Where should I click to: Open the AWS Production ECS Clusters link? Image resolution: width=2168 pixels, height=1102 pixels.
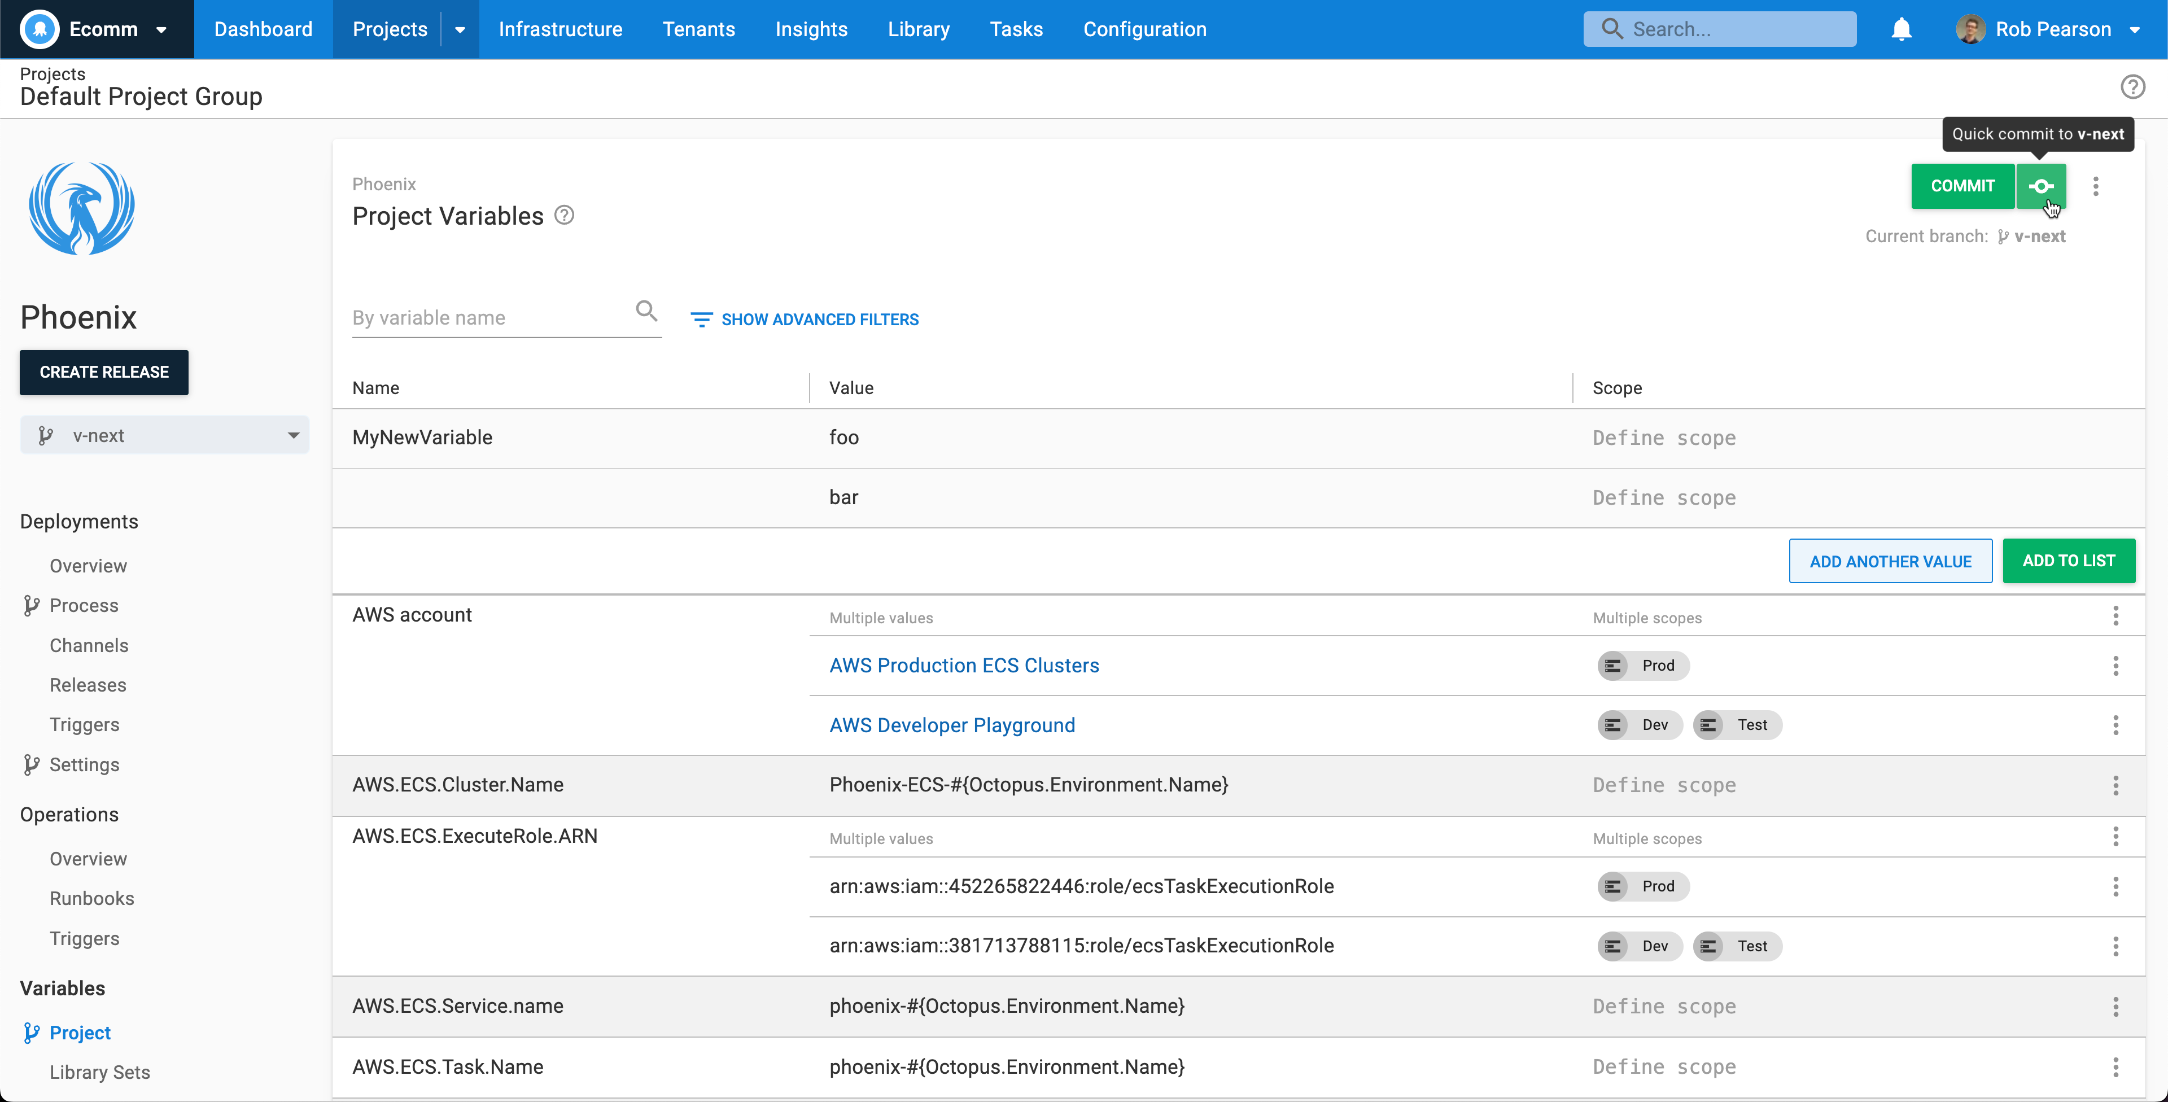(x=964, y=665)
